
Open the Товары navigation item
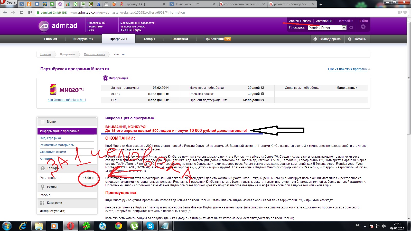coord(149,39)
